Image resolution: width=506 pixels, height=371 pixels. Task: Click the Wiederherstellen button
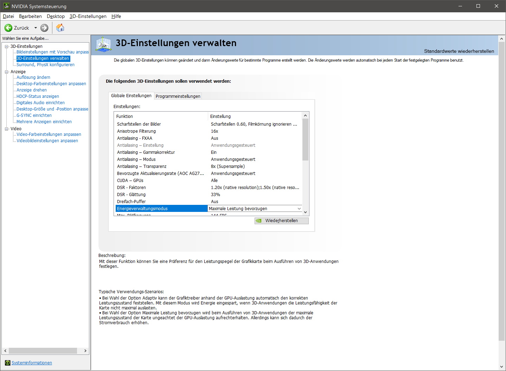(281, 221)
